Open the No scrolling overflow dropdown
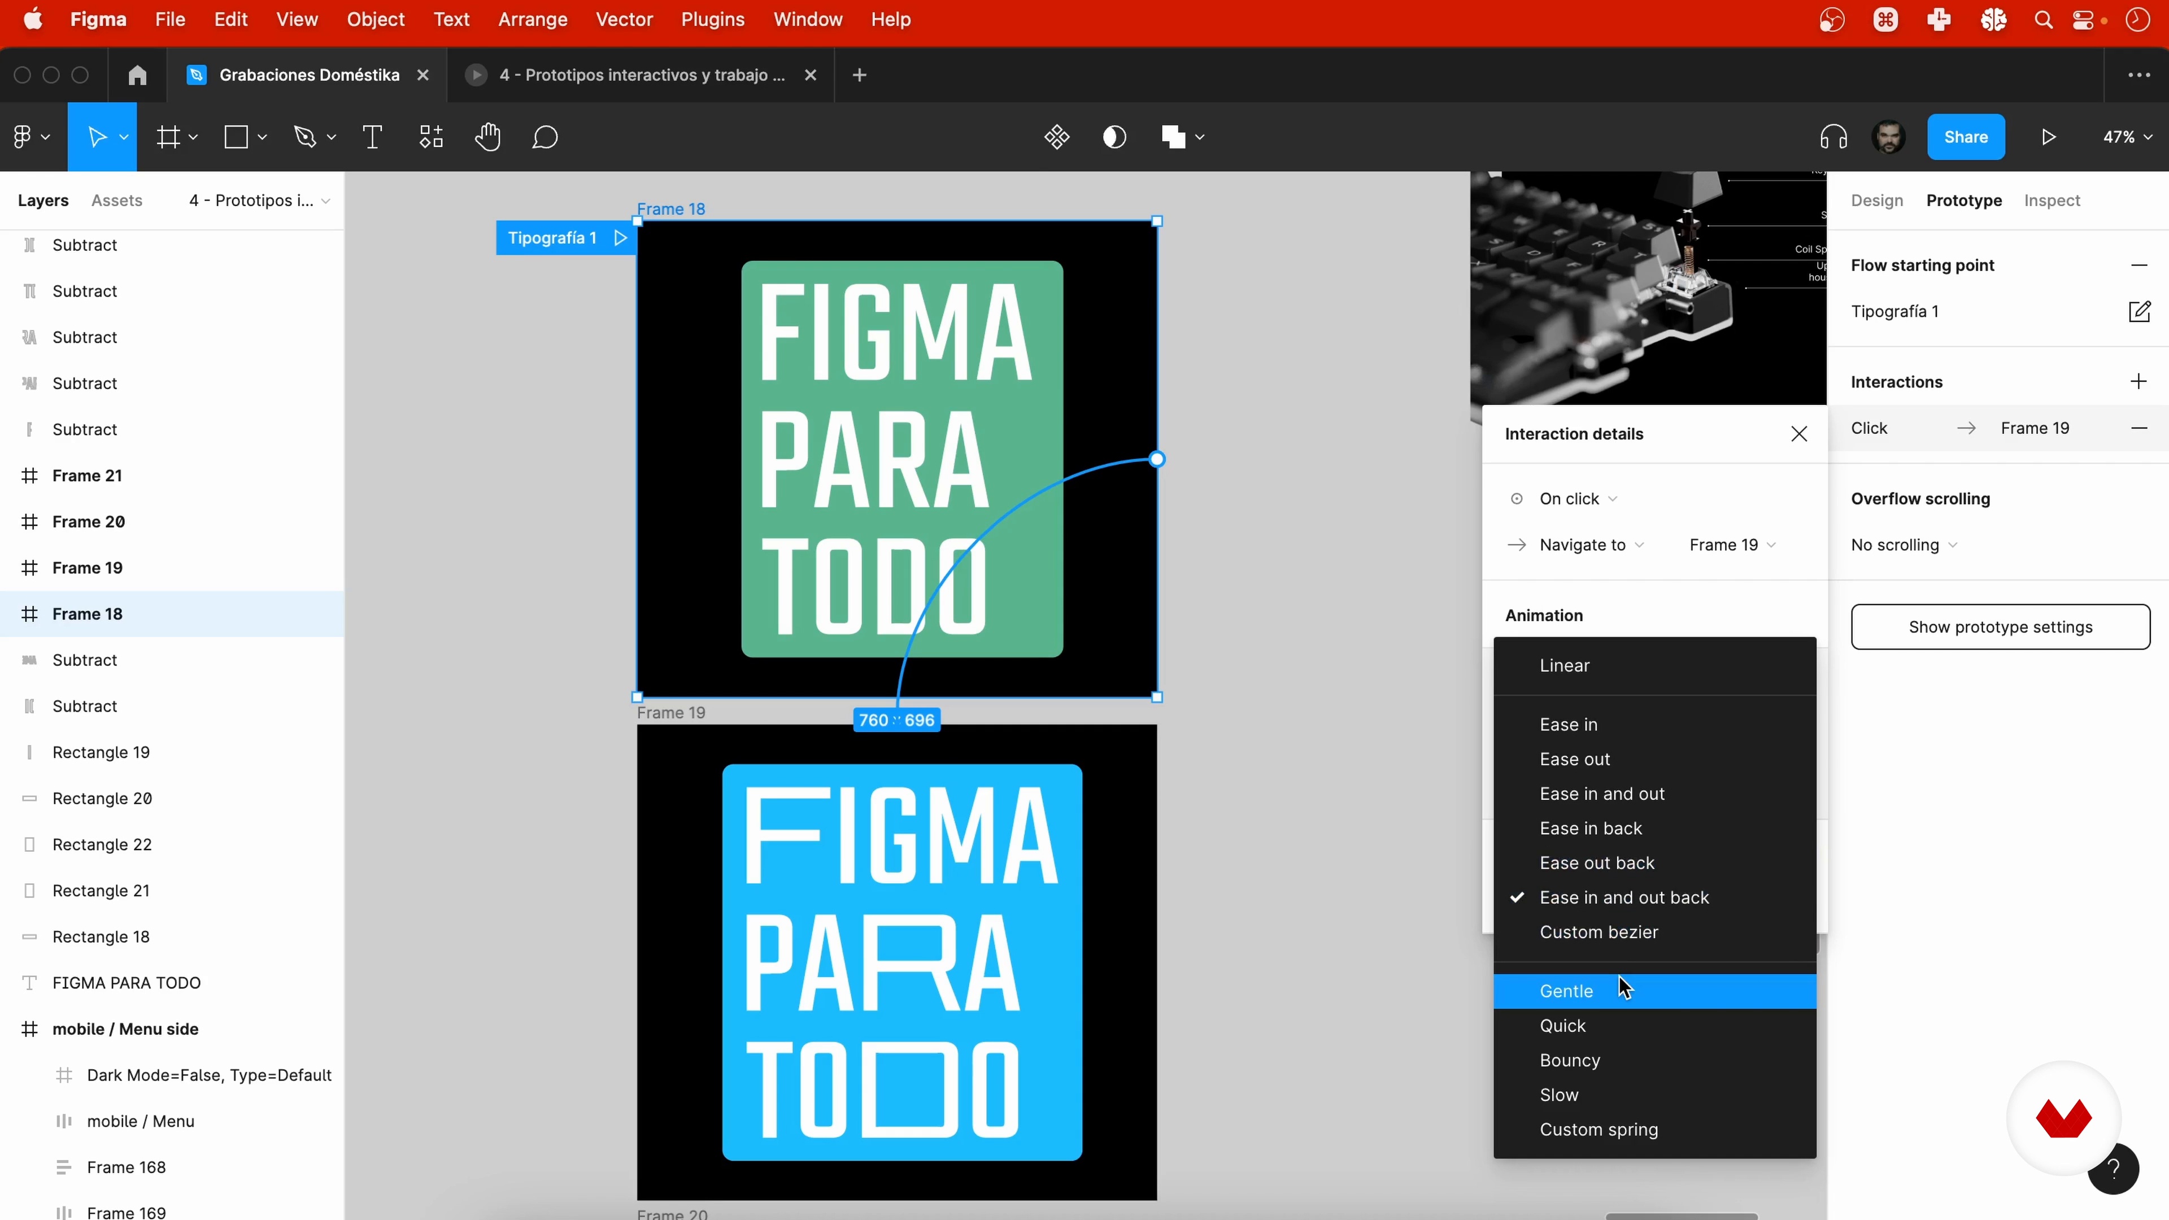2169x1220 pixels. [x=1904, y=544]
